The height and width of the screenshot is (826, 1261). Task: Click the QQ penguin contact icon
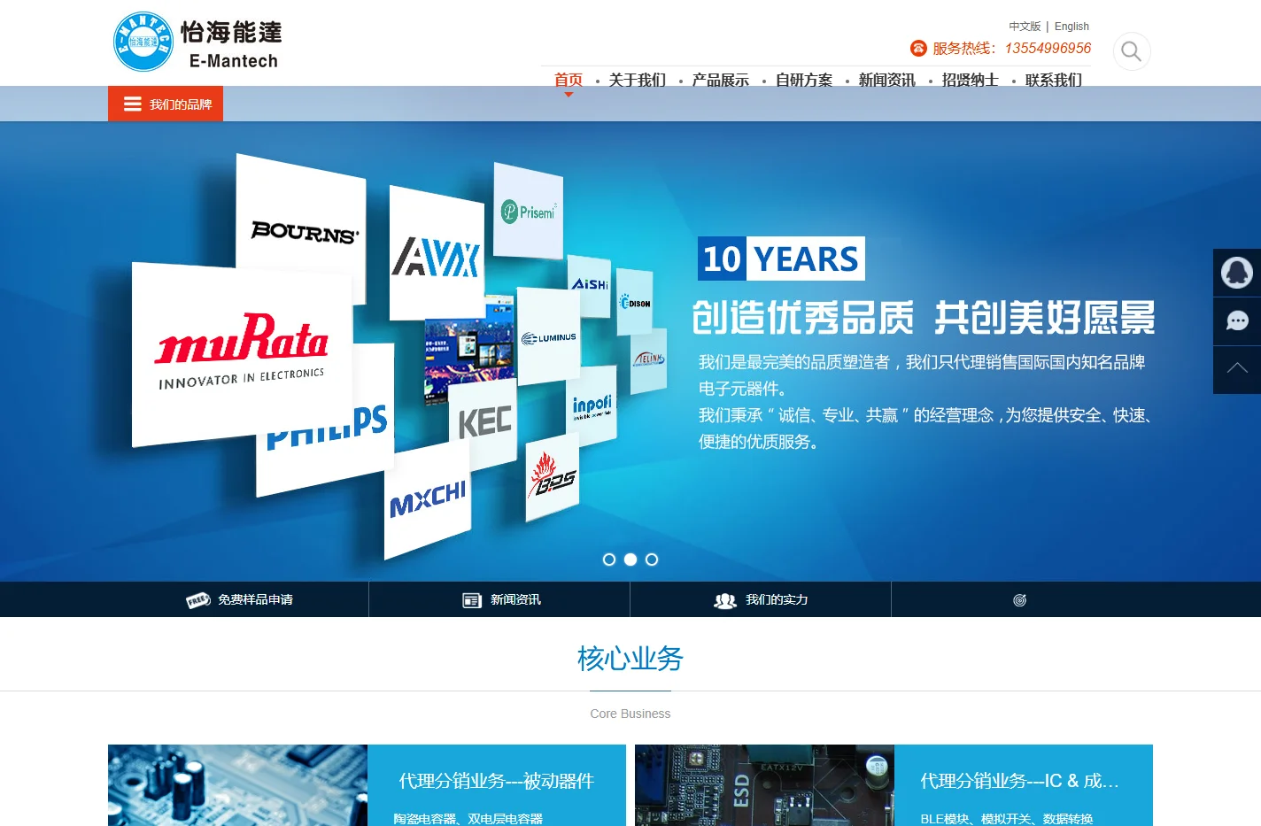coord(1237,273)
